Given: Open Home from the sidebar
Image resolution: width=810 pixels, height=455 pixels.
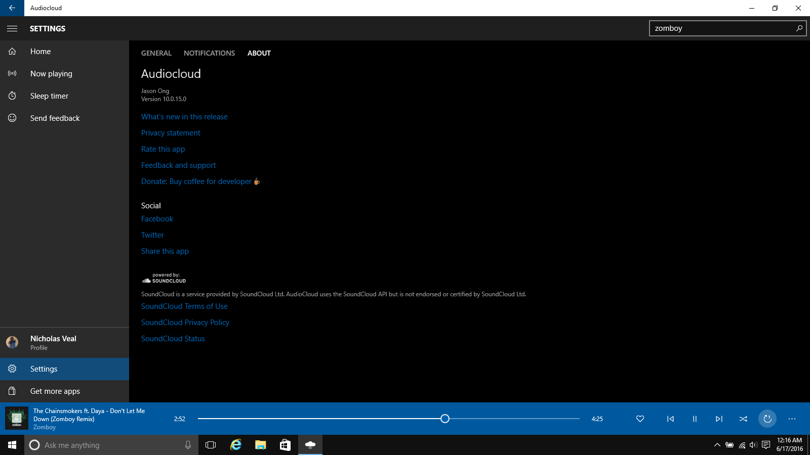Looking at the screenshot, I should [x=64, y=52].
